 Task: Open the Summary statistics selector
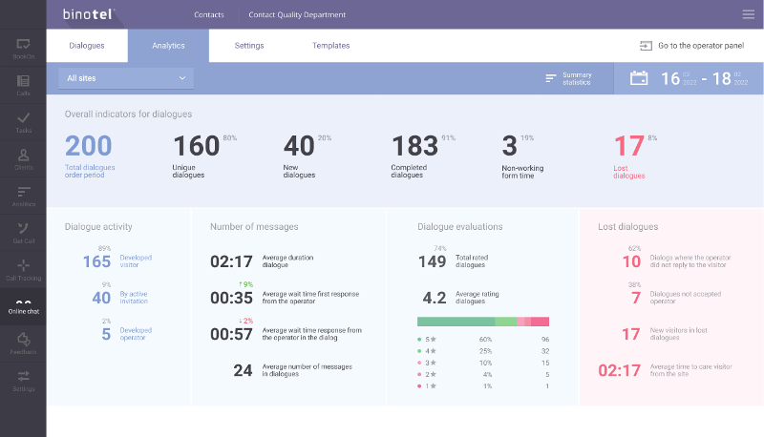tap(569, 78)
